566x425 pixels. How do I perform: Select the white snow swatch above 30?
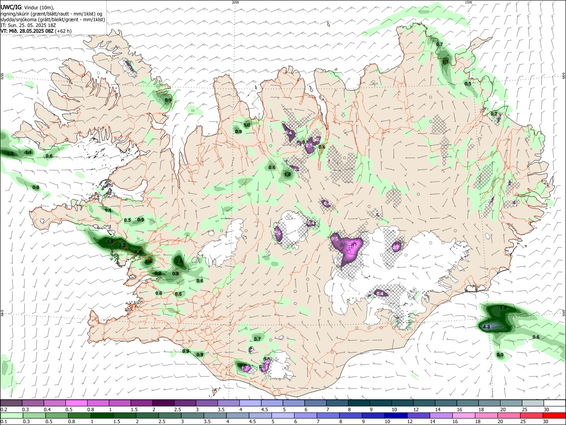click(x=554, y=403)
